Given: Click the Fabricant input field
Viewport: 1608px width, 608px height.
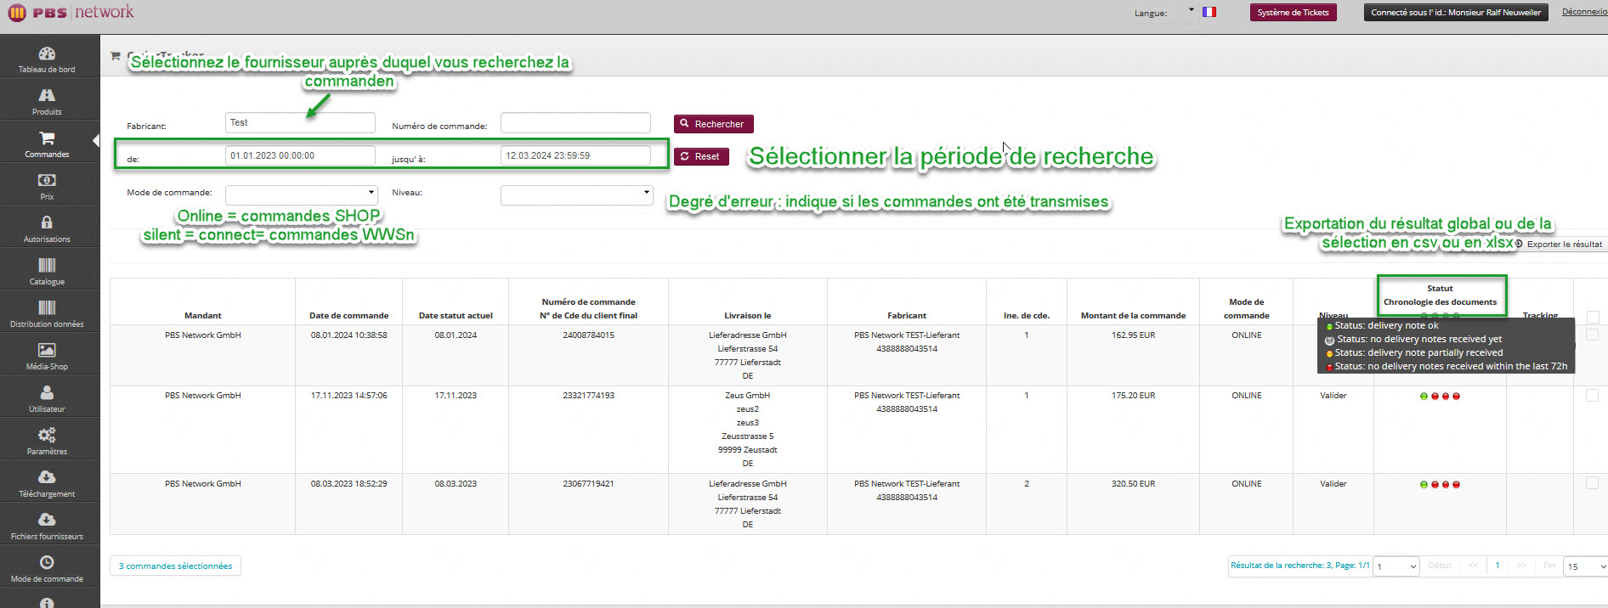Looking at the screenshot, I should coord(300,122).
